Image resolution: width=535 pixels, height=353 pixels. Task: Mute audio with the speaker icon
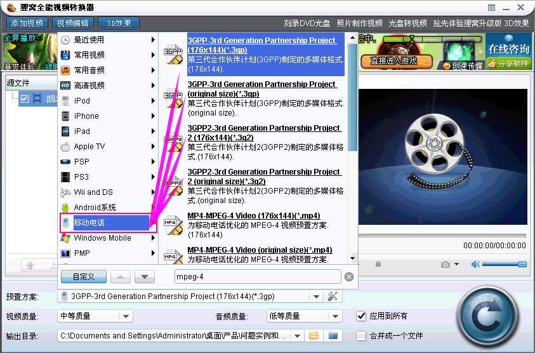coord(475,265)
